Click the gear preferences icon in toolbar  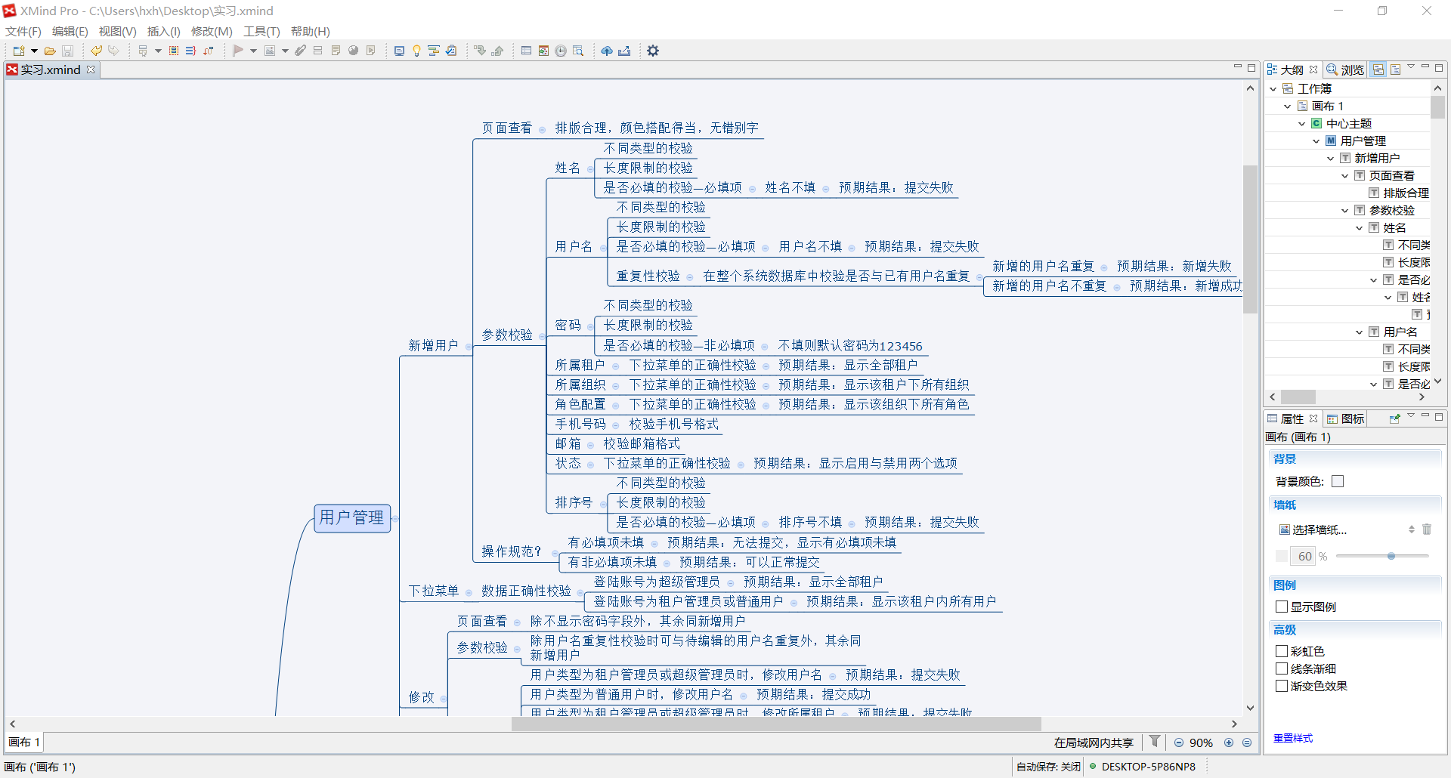pyautogui.click(x=653, y=51)
